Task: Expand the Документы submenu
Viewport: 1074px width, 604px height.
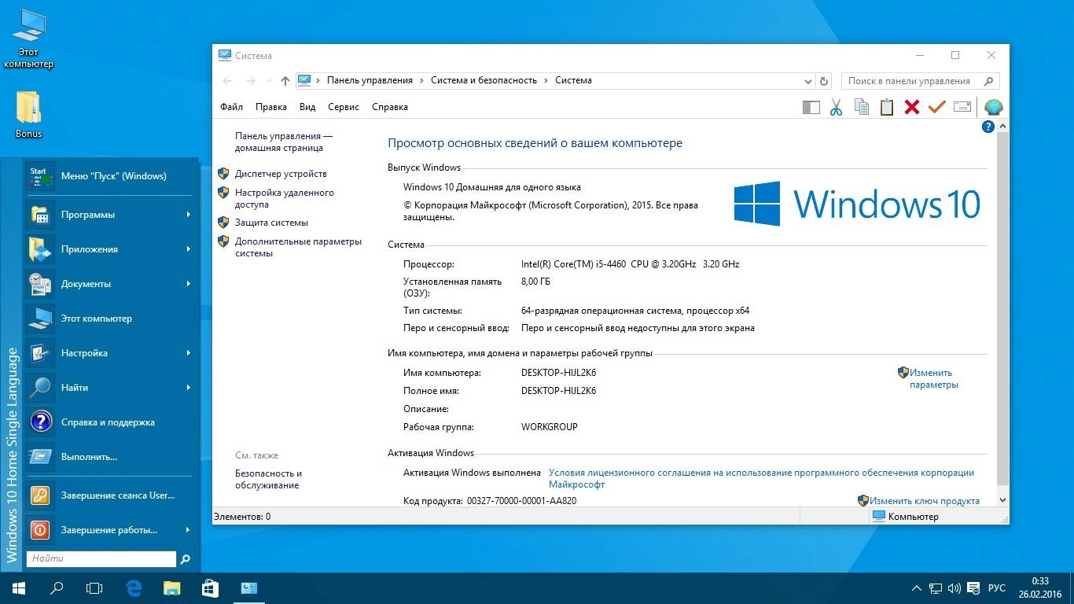Action: tap(189, 284)
